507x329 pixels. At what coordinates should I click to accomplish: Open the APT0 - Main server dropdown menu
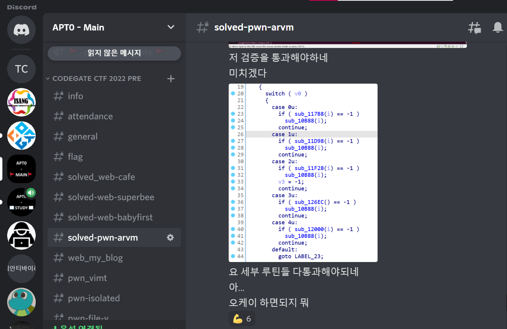tap(114, 27)
